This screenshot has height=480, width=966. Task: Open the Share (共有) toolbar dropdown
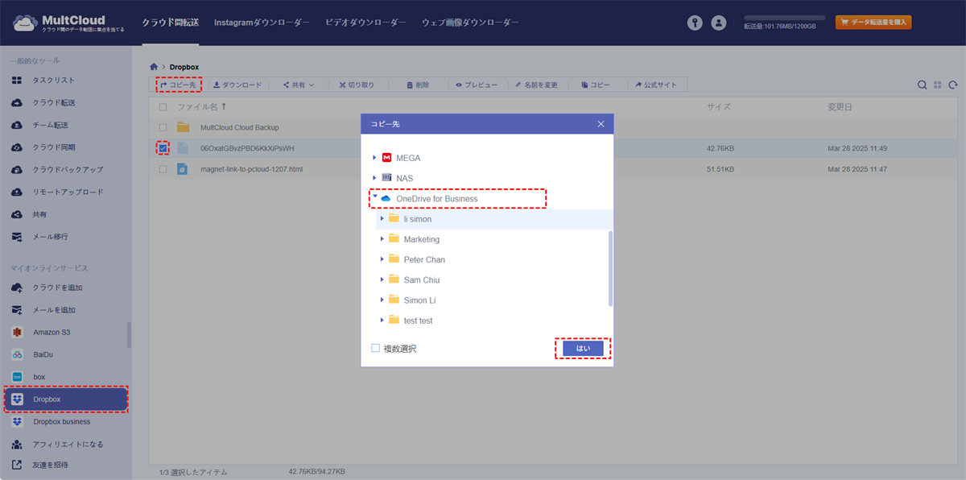tap(298, 85)
